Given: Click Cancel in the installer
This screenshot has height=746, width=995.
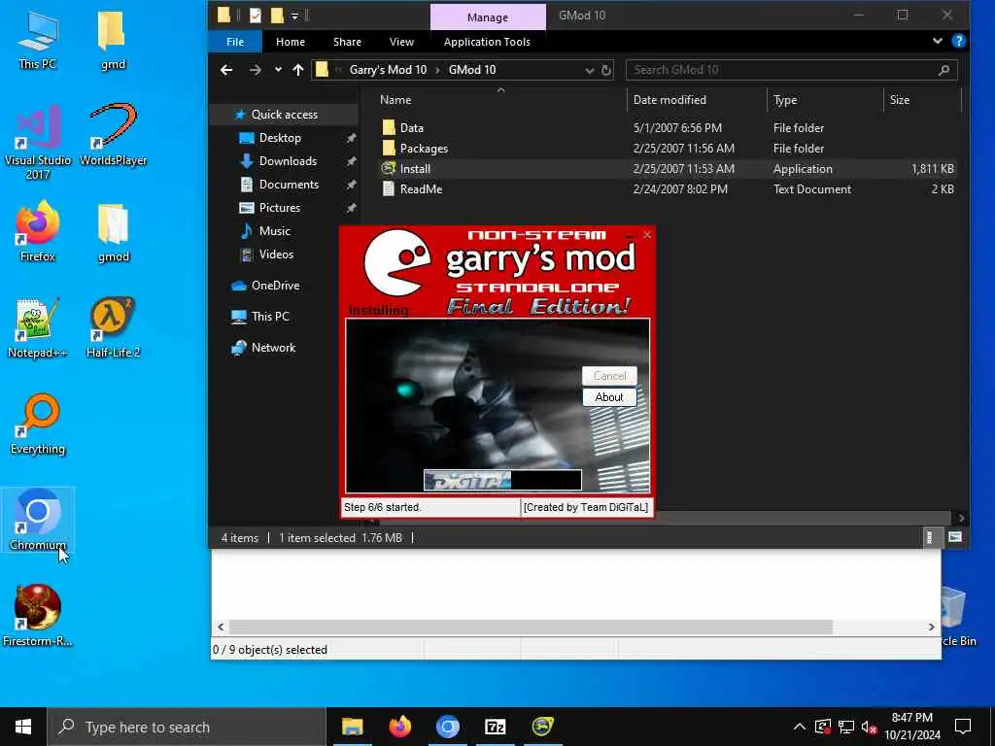Looking at the screenshot, I should pyautogui.click(x=609, y=376).
